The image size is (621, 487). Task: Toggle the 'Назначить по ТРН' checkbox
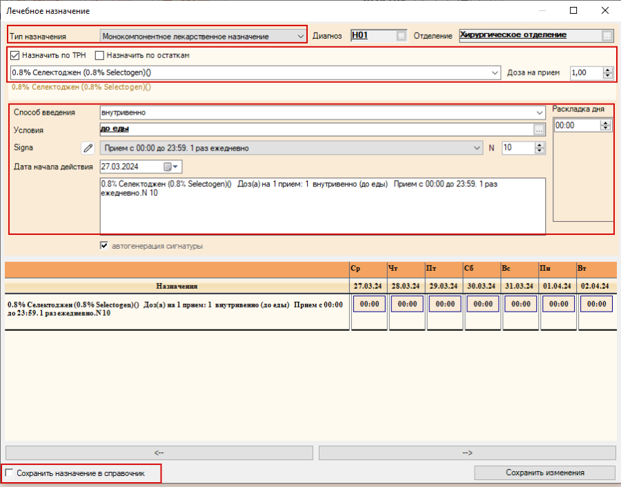tap(15, 55)
